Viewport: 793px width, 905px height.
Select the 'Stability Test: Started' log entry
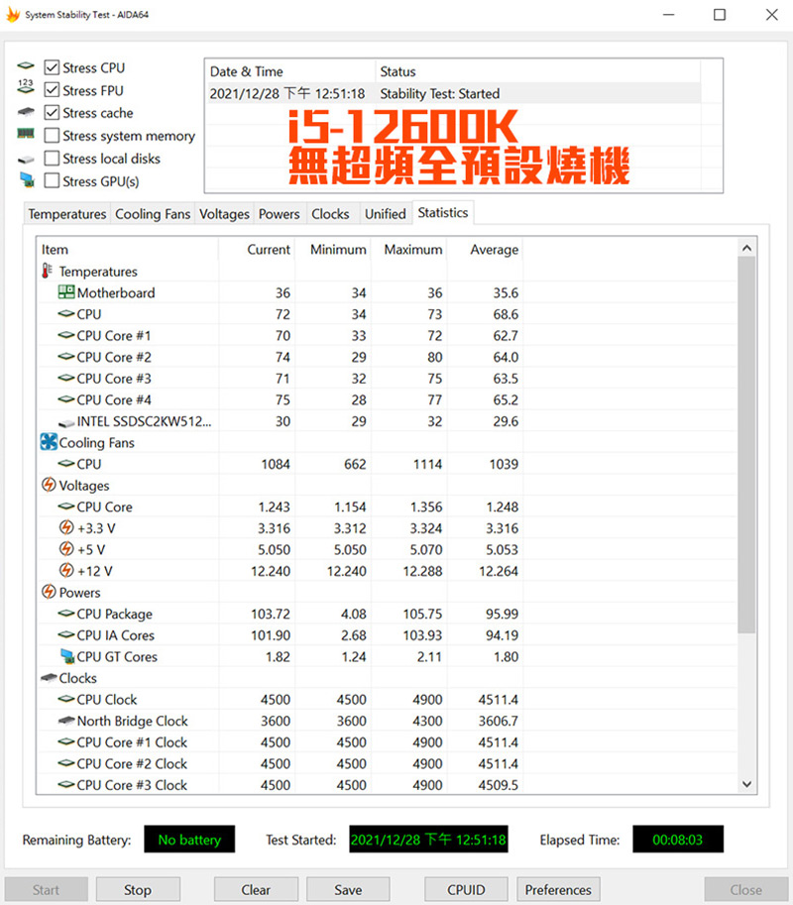(454, 93)
